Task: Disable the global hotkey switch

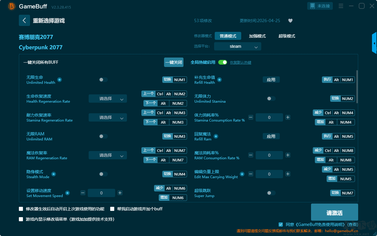Action: pos(223,62)
